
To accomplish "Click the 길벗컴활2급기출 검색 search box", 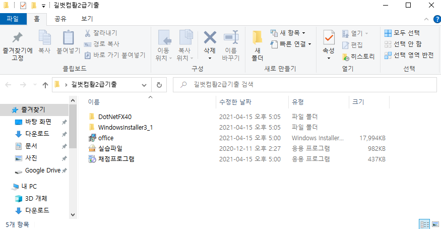I will click(305, 84).
